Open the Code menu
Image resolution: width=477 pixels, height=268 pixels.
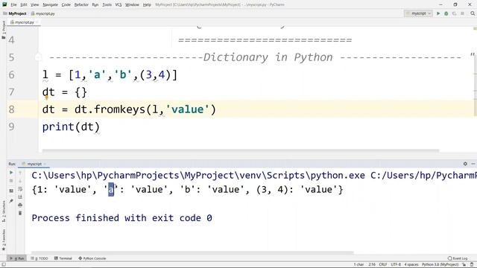[x=66, y=4]
